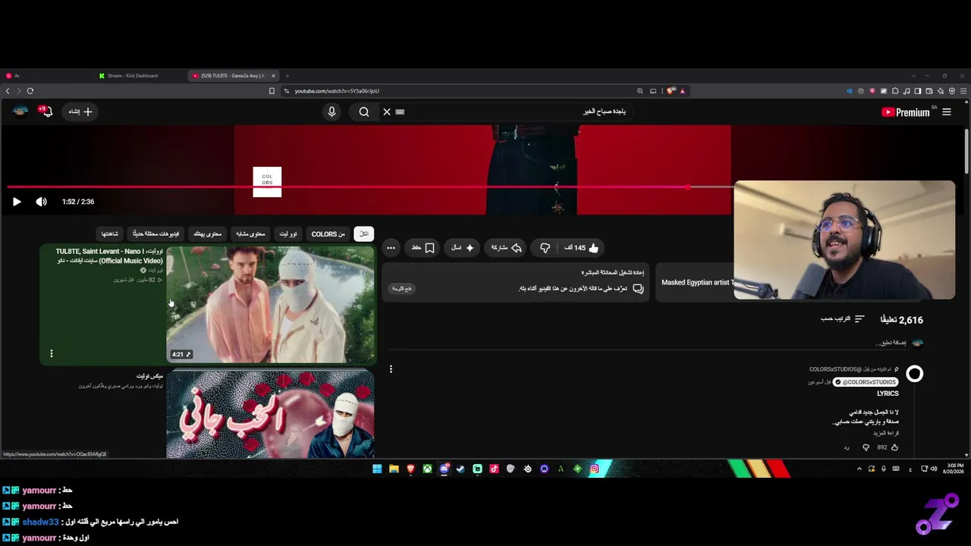Like the pinned COLORS comment

point(894,447)
